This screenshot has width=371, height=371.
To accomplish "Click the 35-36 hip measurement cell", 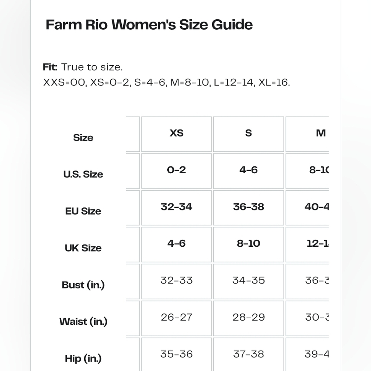I will coord(177,354).
